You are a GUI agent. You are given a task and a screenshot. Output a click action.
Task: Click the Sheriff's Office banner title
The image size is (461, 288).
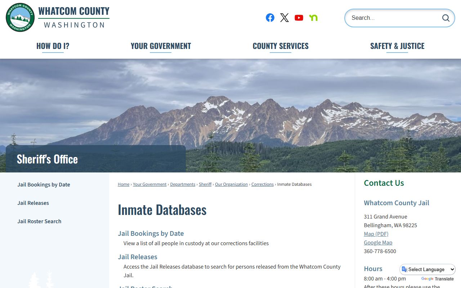(x=47, y=159)
